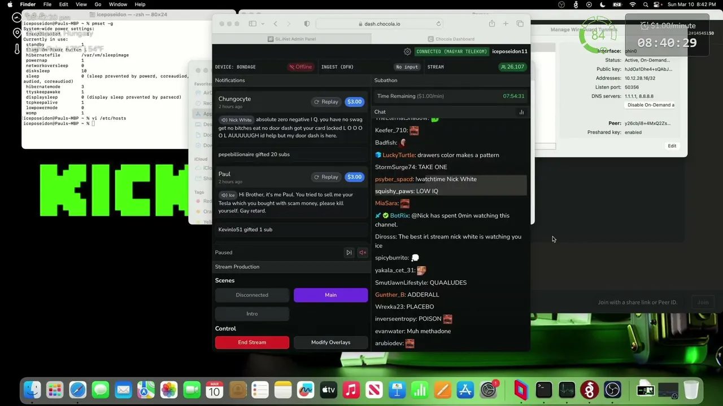Reload the page in Safari
Viewport: 723px width, 406px height.
pyautogui.click(x=438, y=24)
